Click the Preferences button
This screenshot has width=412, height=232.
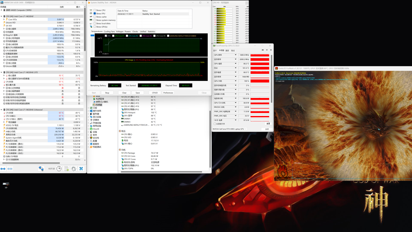click(168, 93)
